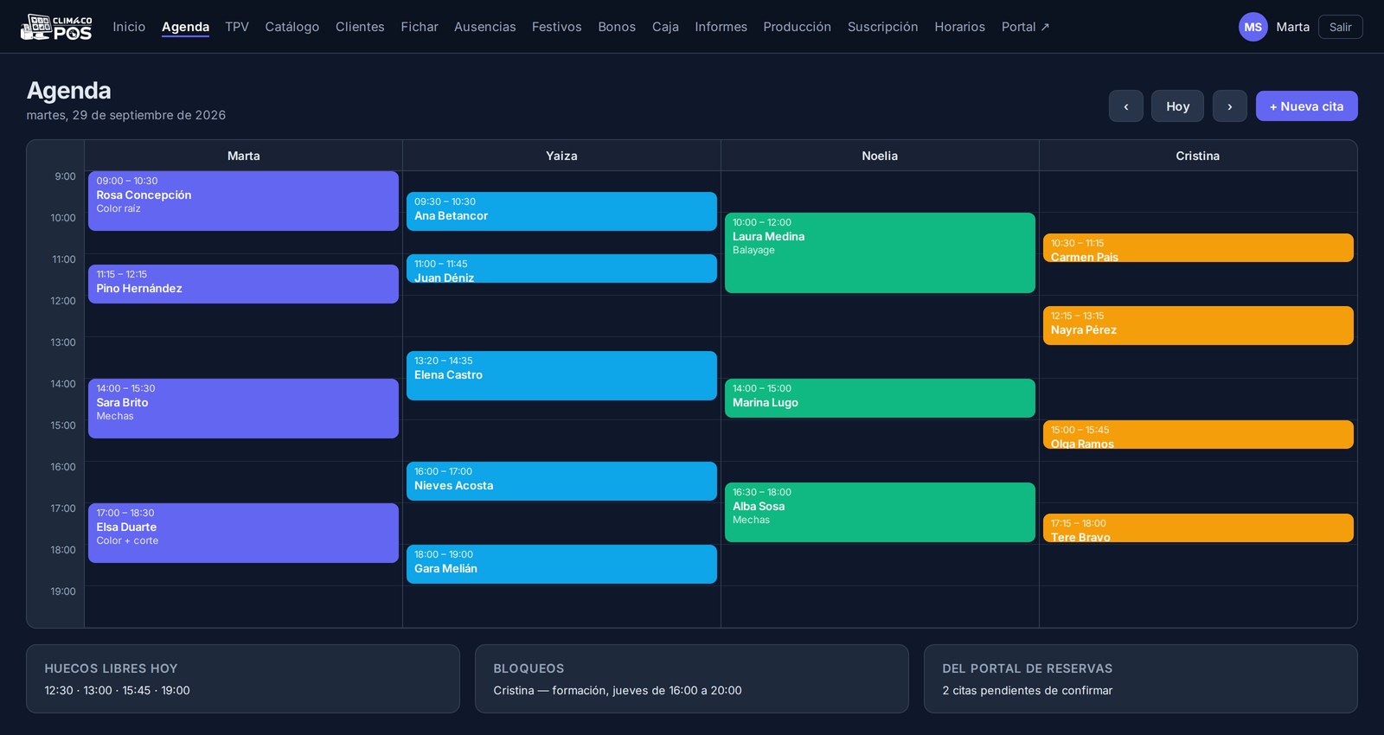Open Horarios page

(959, 27)
